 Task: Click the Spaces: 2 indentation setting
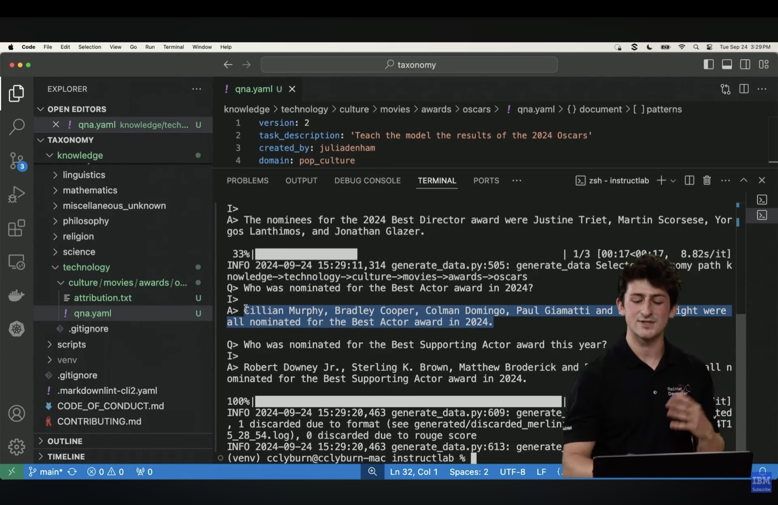click(x=469, y=472)
